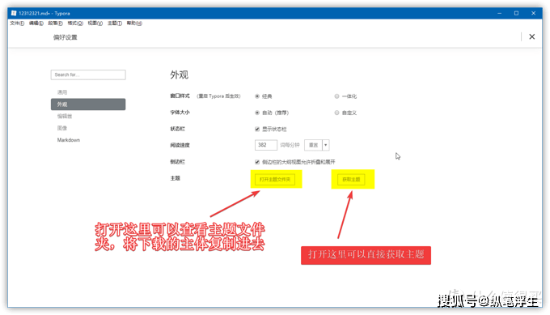The image size is (550, 315).
Task: Click the Search for... field
Action: (x=88, y=74)
